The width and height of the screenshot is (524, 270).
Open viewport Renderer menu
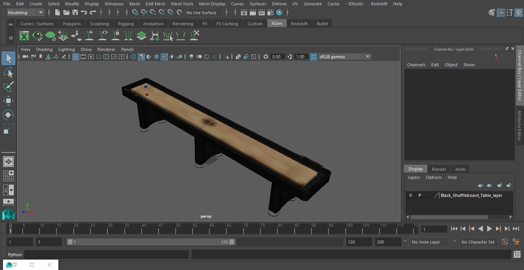106,49
